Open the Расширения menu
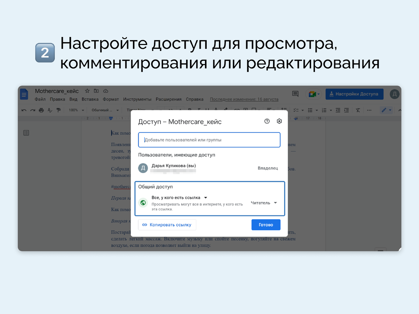Screen dimensions: 419x314 (x=169, y=99)
